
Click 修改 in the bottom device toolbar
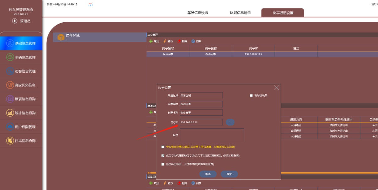point(168,183)
